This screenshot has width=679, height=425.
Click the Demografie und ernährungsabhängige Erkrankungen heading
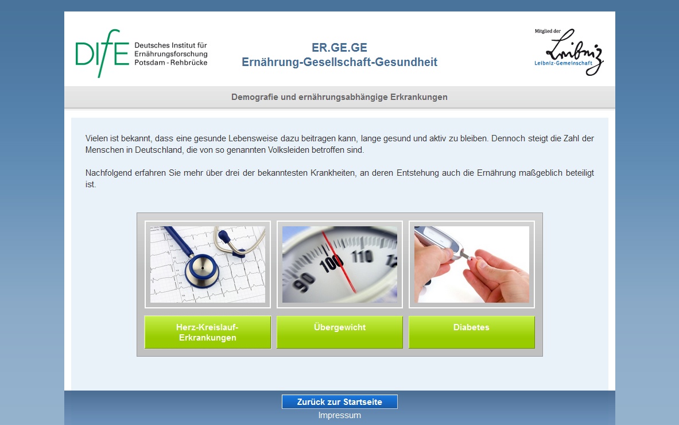click(x=340, y=97)
